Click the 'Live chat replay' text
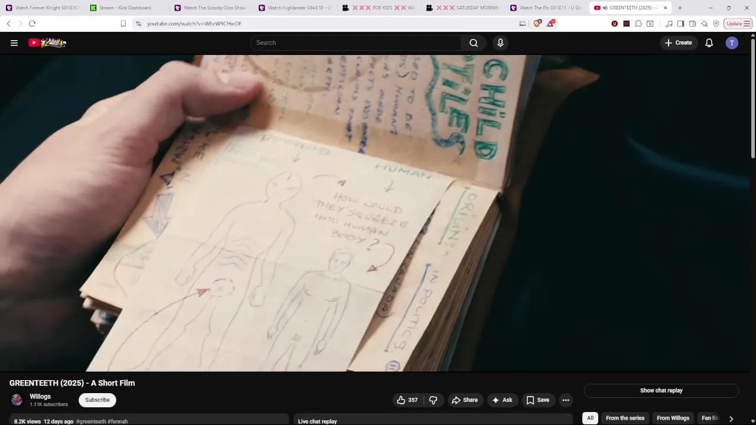 [317, 421]
